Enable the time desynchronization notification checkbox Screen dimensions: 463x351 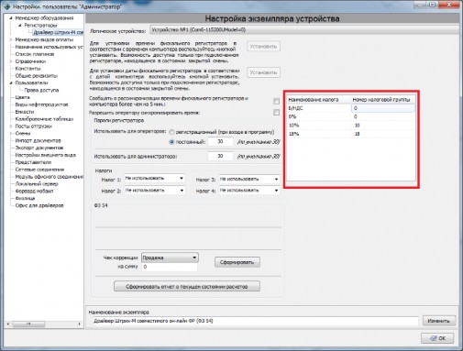276,101
